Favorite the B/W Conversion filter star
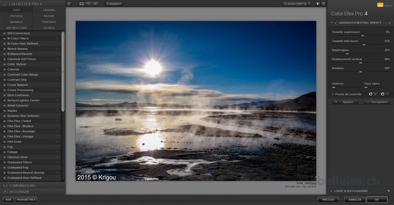The image size is (394, 205). [x=4, y=33]
